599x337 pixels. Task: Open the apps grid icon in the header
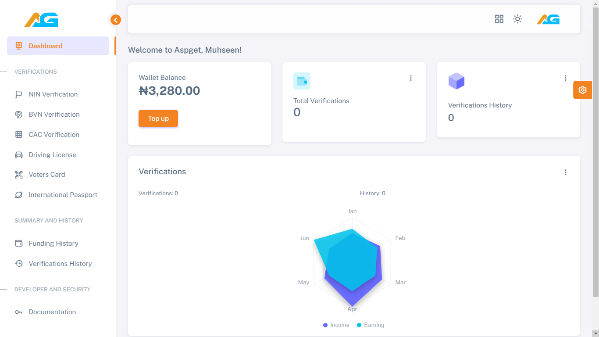pos(499,19)
